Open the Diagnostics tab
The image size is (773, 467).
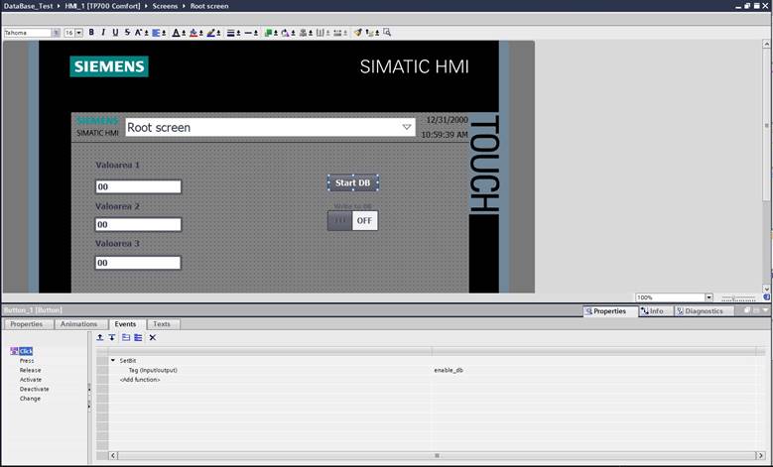705,311
